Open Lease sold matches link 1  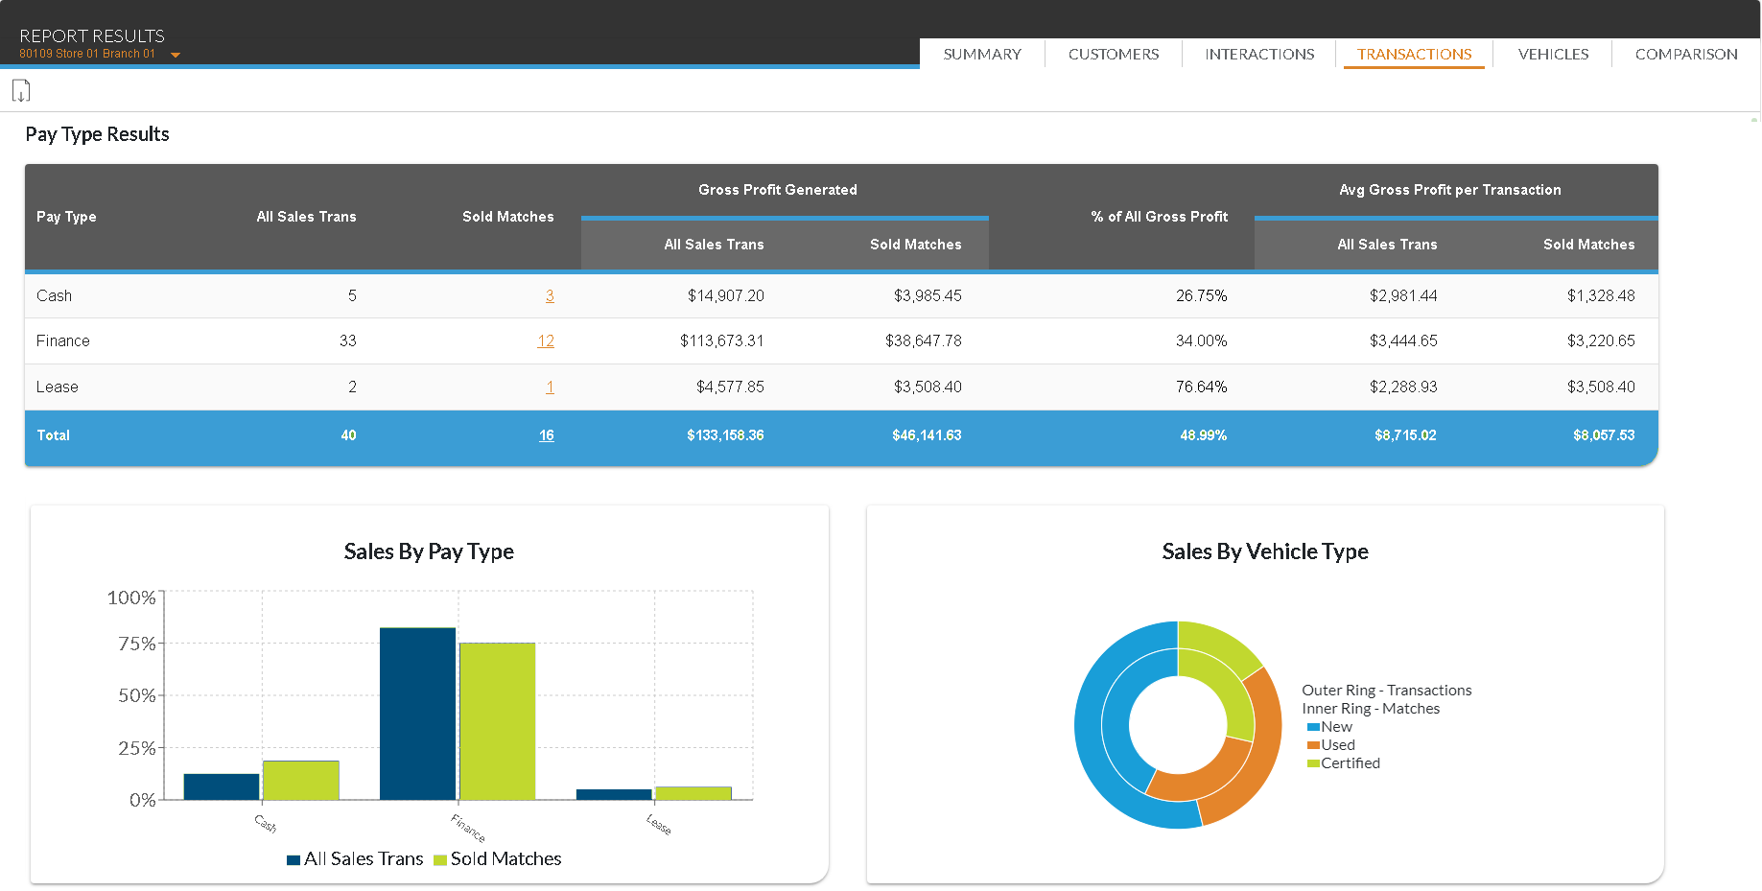(x=550, y=387)
